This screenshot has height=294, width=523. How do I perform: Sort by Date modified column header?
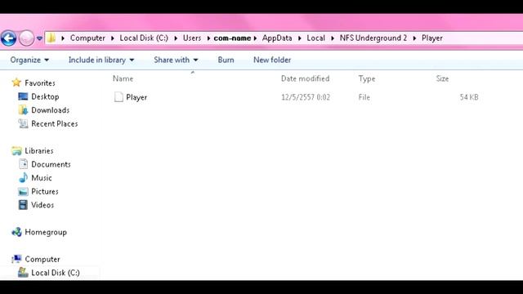tap(305, 78)
